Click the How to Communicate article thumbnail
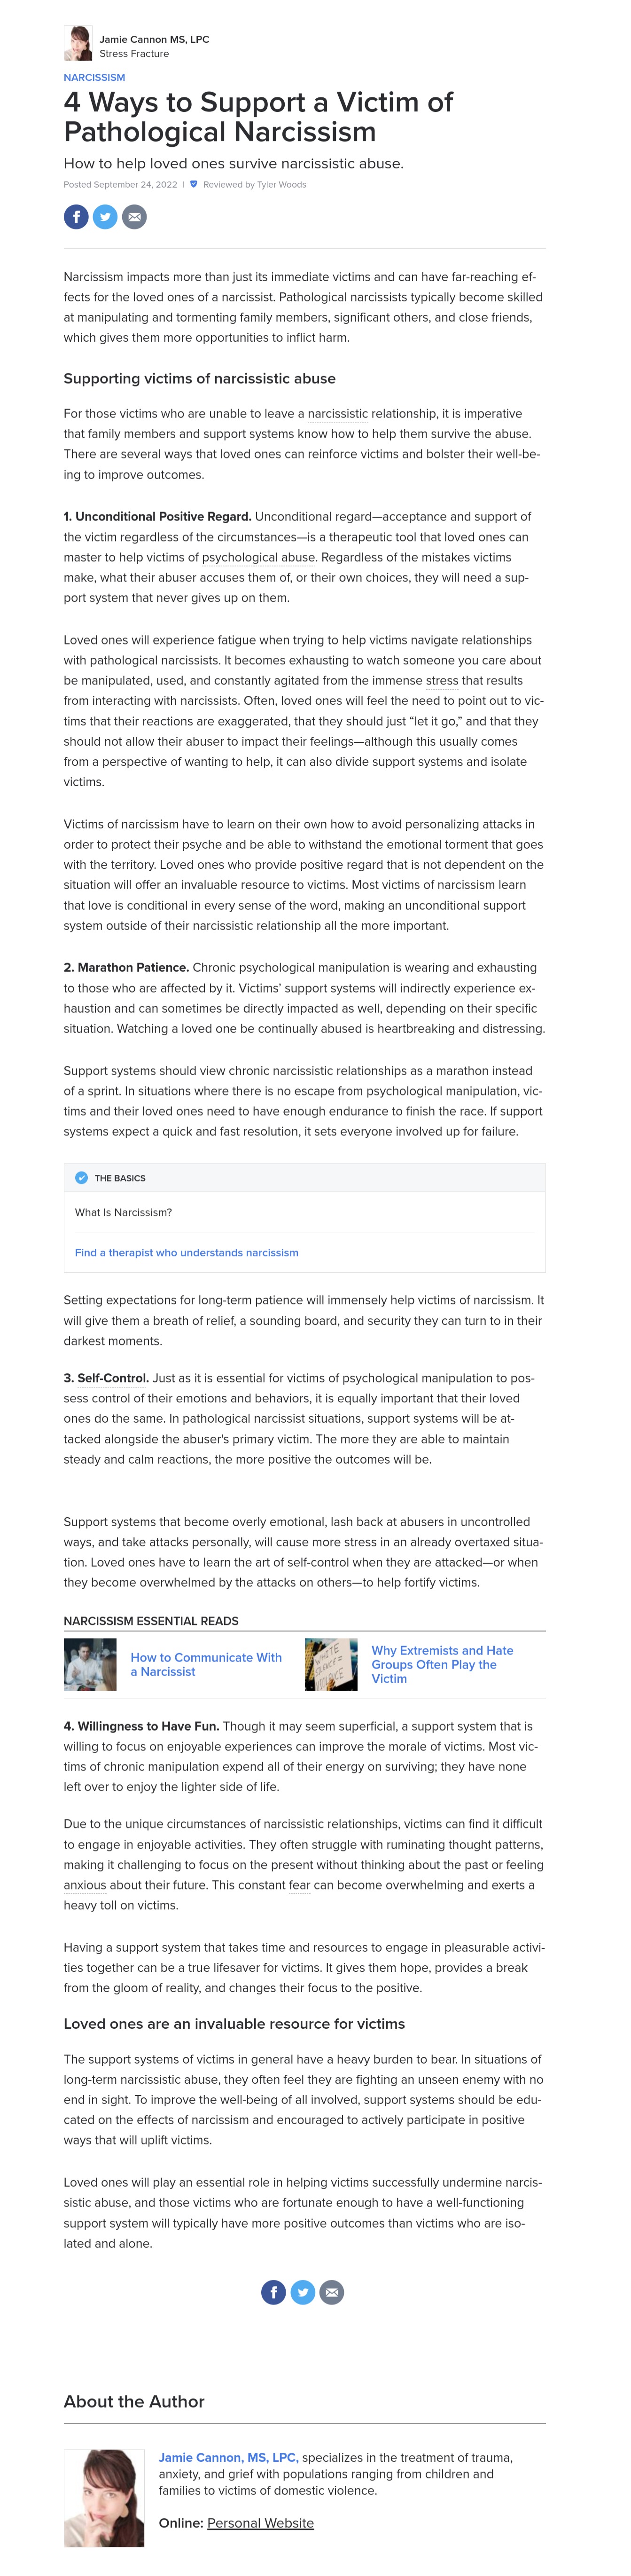This screenshot has height=2576, width=631. tap(90, 1665)
